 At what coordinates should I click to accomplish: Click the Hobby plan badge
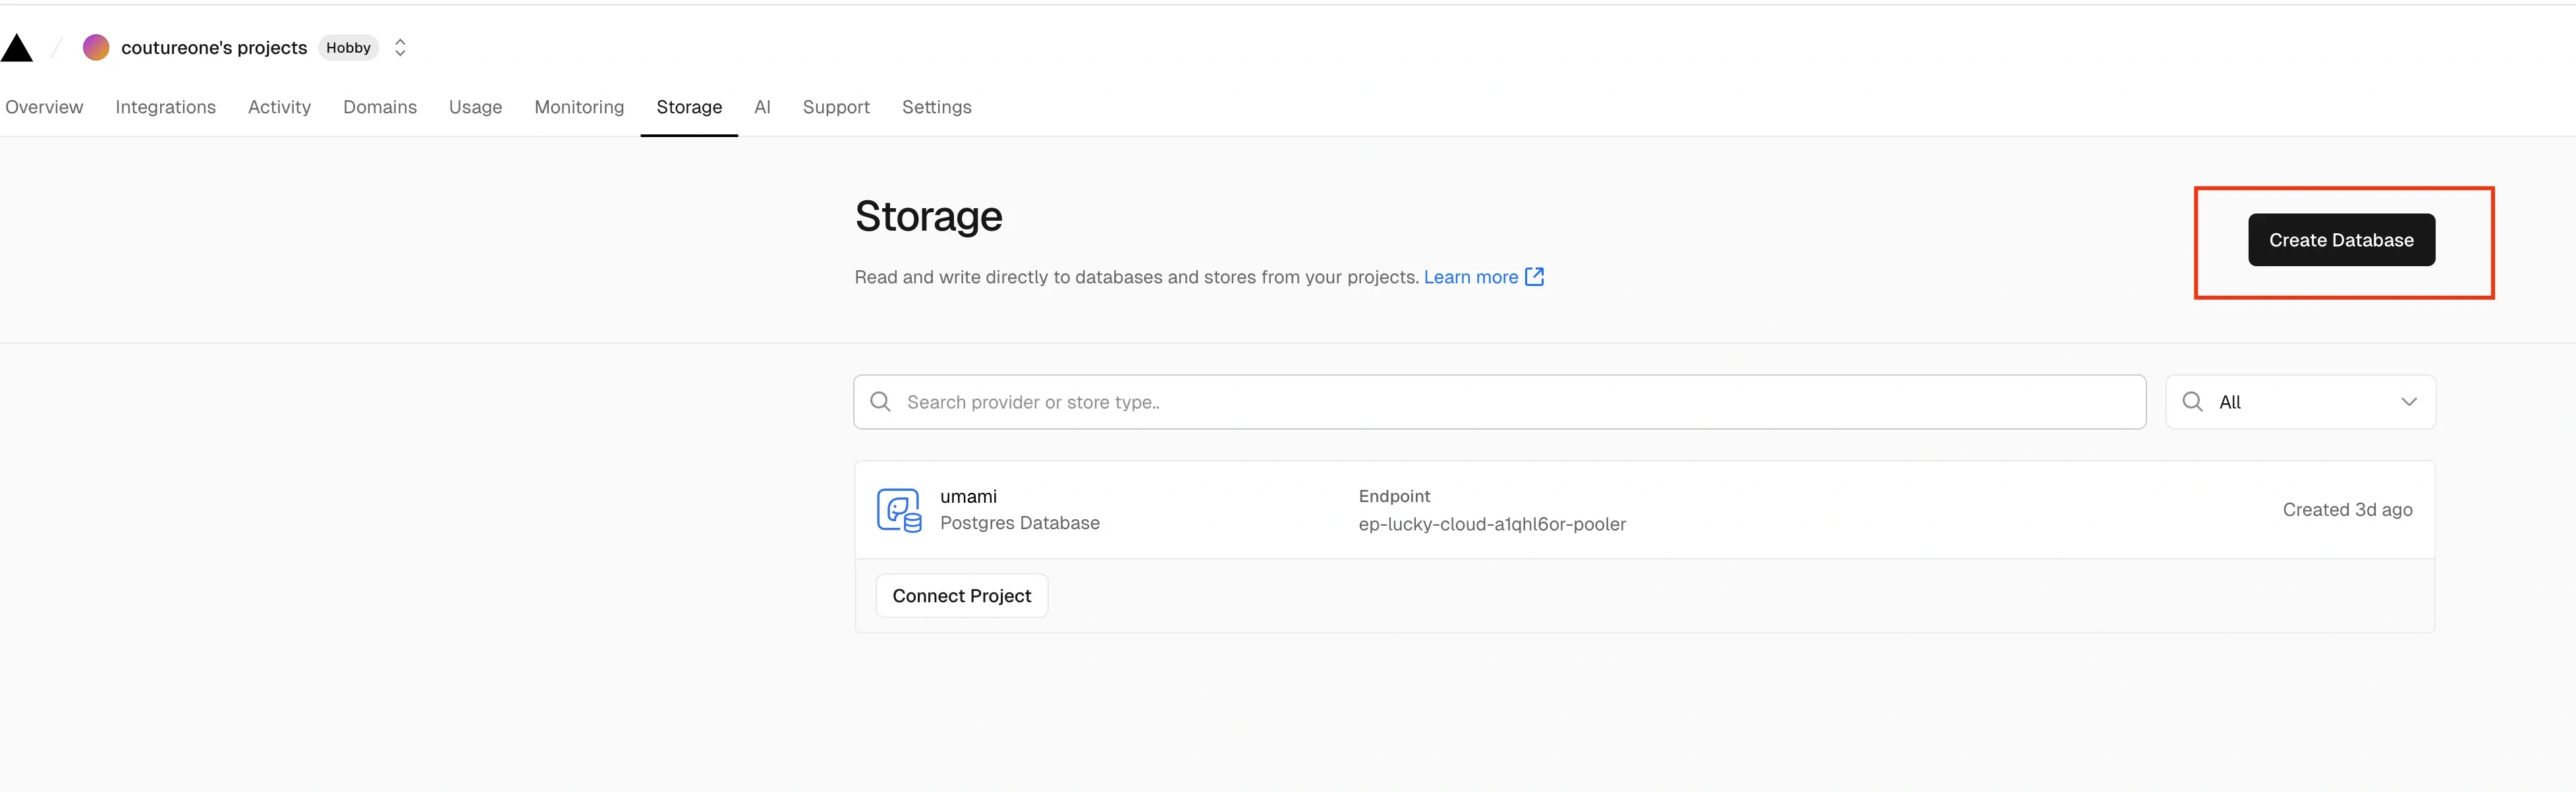click(x=348, y=47)
